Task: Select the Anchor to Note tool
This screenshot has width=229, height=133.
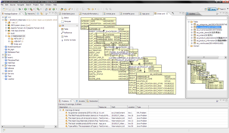Action: (68, 40)
